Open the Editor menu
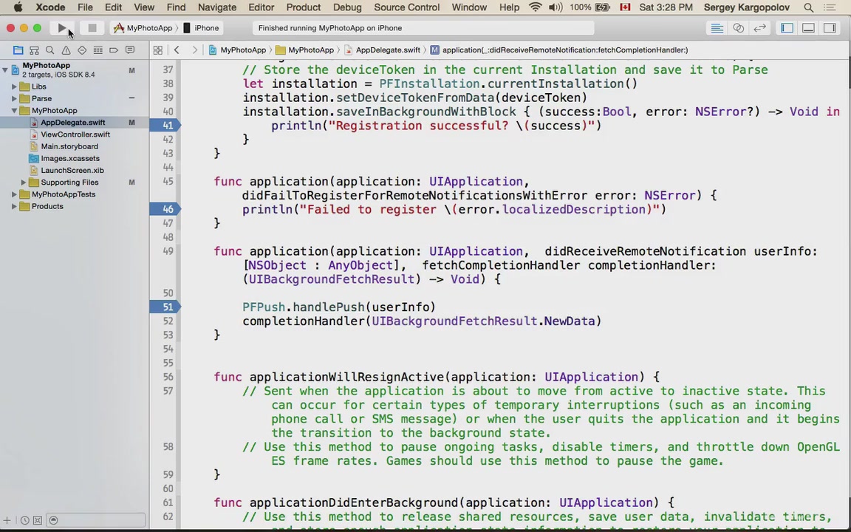Screen dimensions: 851x532 tap(261, 7)
